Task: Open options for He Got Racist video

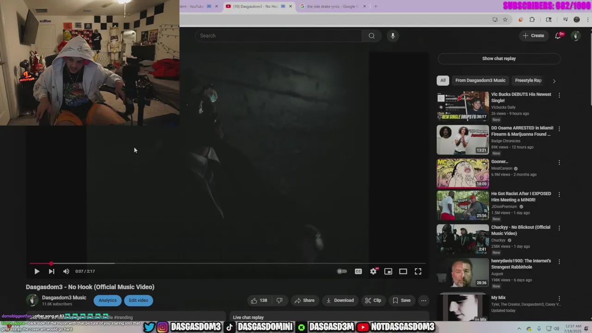Action: [x=559, y=194]
